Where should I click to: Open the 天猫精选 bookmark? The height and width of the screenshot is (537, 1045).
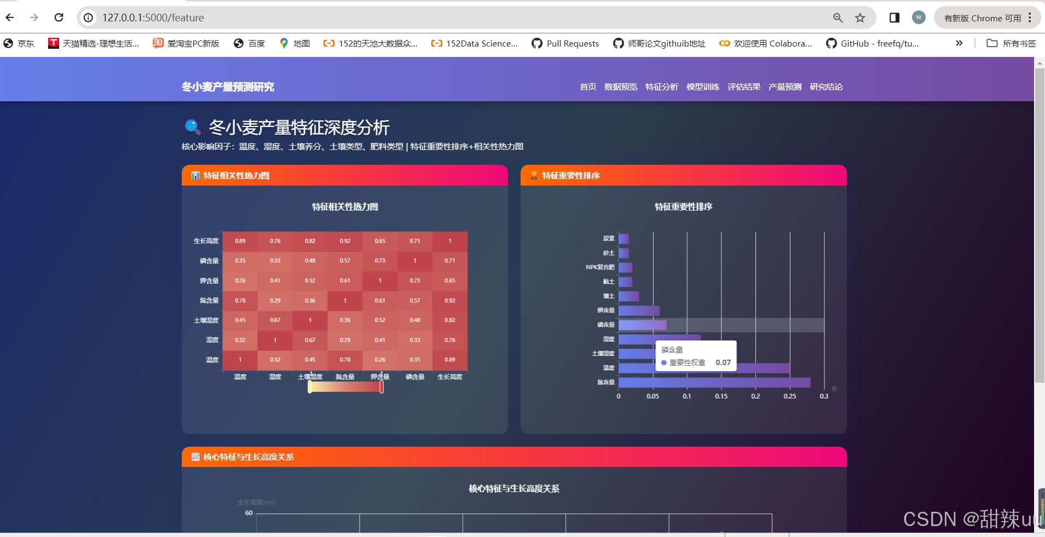pos(93,43)
